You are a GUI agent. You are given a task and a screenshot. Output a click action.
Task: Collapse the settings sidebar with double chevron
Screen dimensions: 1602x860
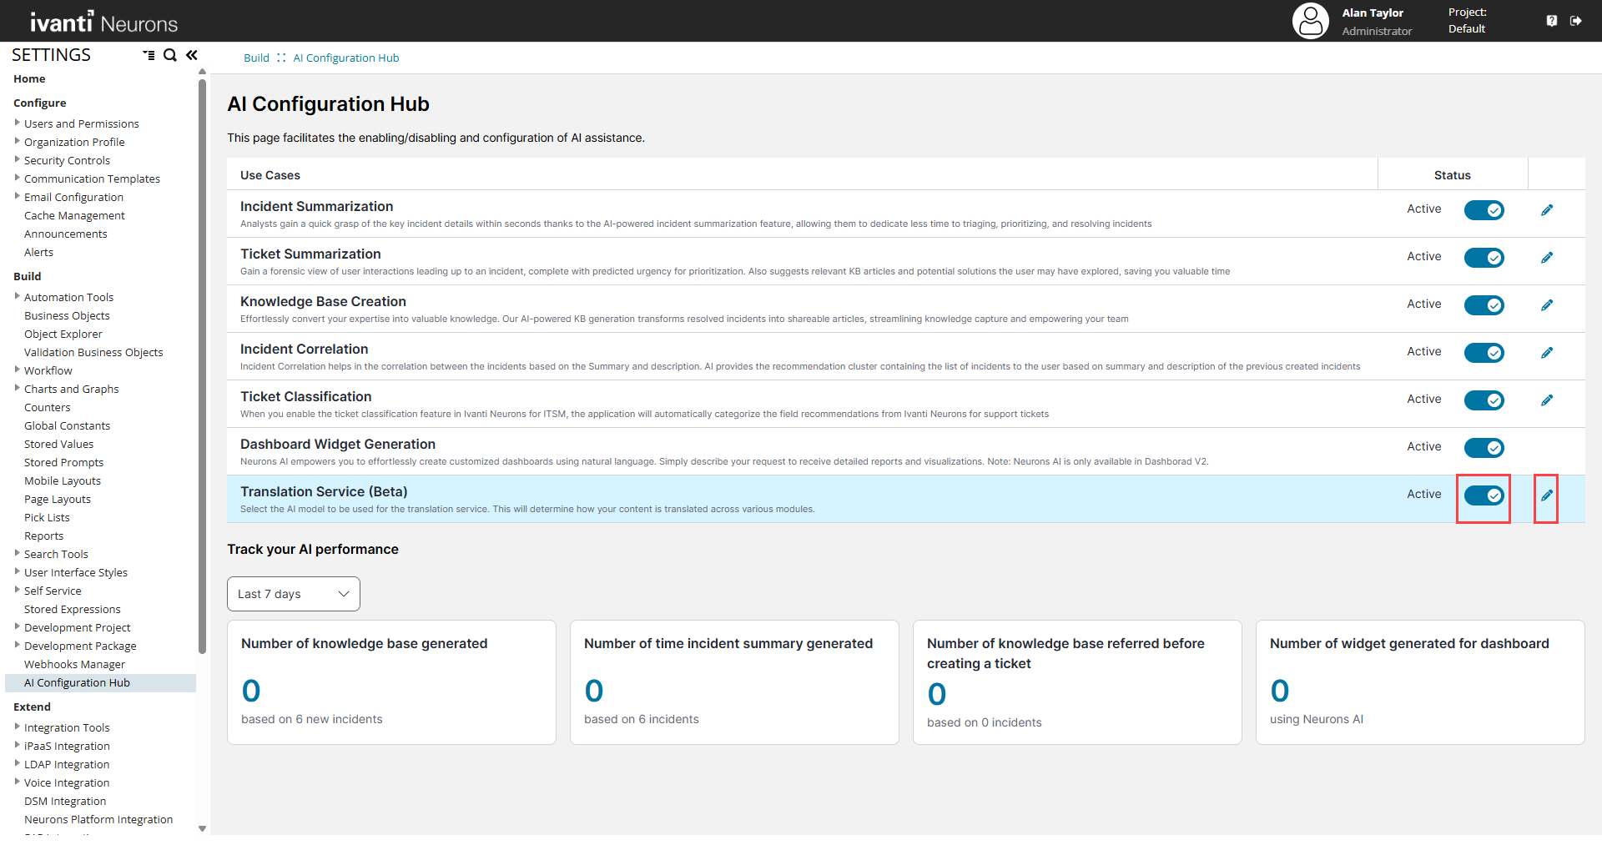[x=192, y=55]
